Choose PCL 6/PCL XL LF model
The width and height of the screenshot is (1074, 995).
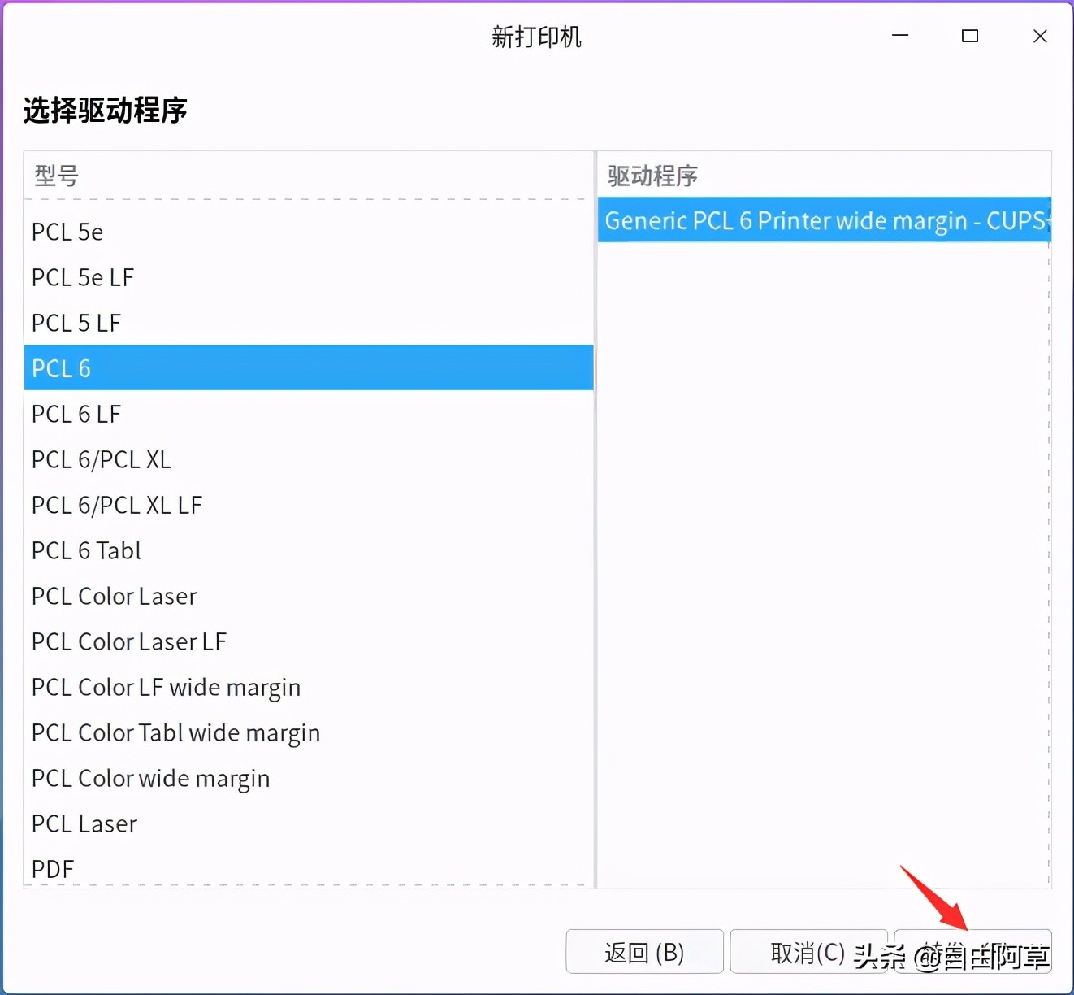click(x=116, y=505)
